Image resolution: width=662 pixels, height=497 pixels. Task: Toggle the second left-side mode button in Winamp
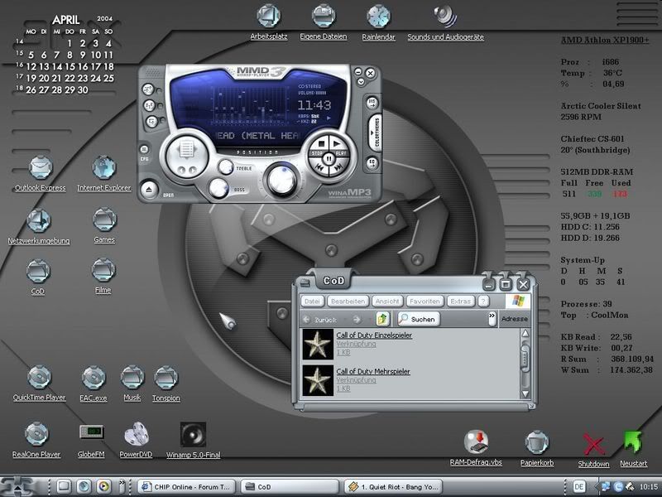pyautogui.click(x=150, y=106)
